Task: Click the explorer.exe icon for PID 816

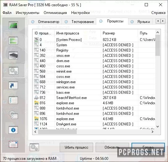Action: click(x=37, y=103)
